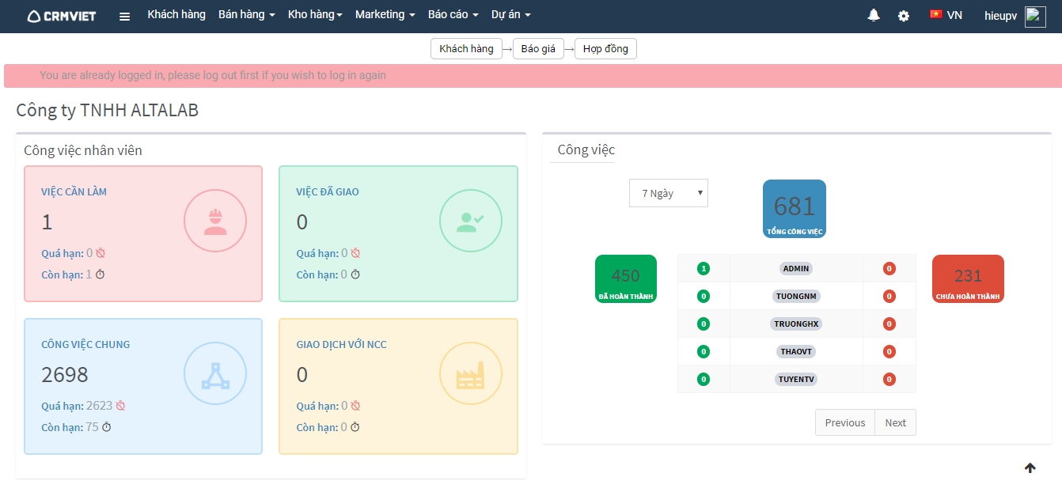Screen dimensions: 1062x492
Task: Click the Báo giá workflow button
Action: click(538, 49)
